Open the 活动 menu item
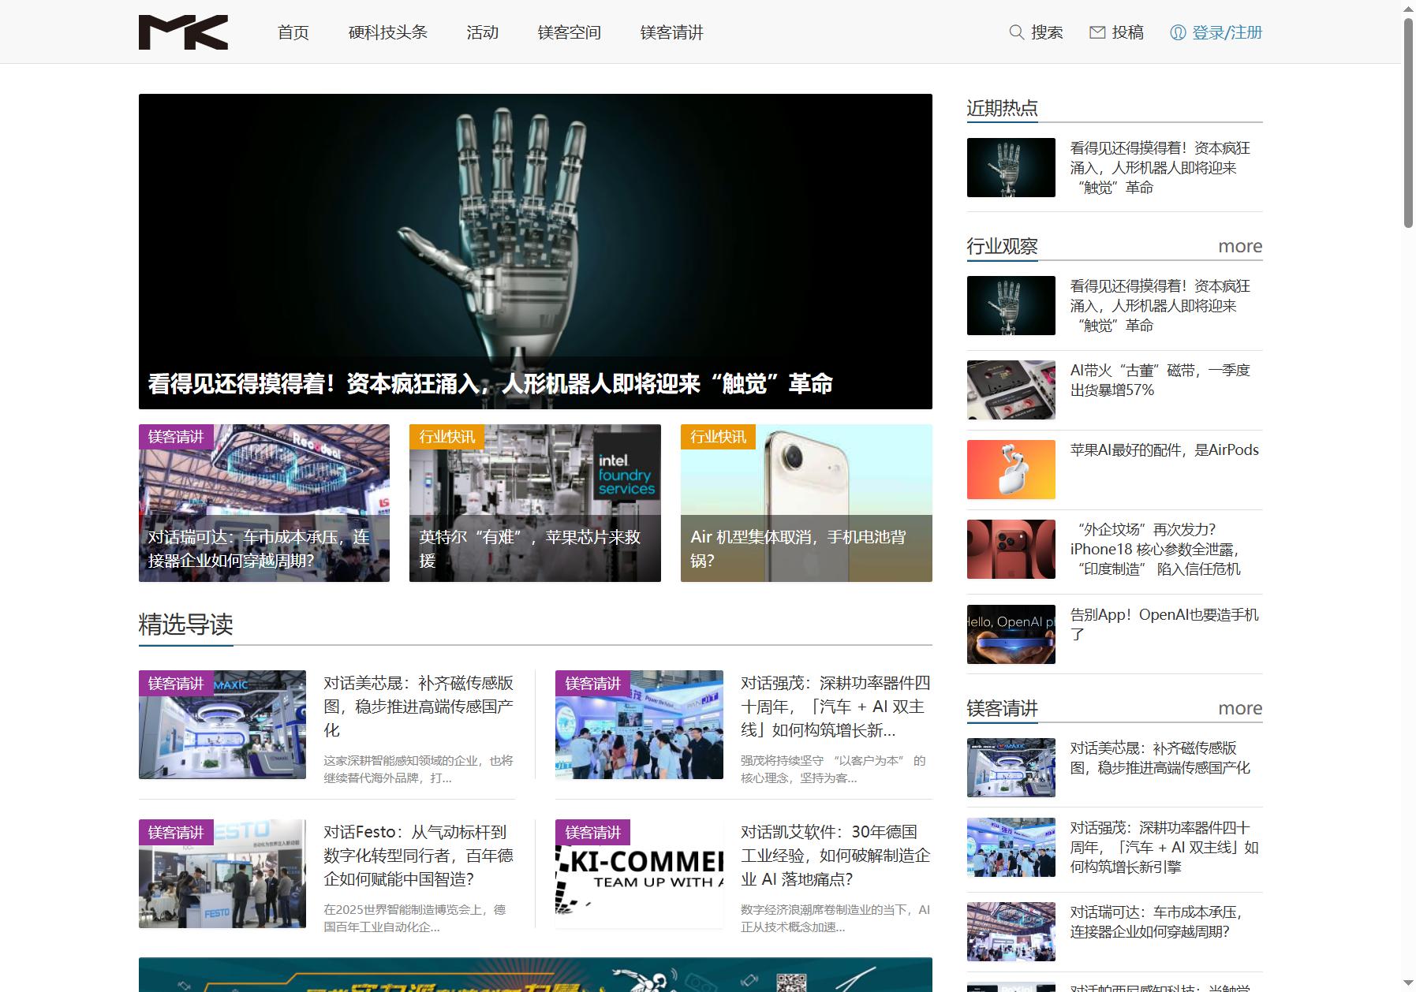1416x992 pixels. 483,32
